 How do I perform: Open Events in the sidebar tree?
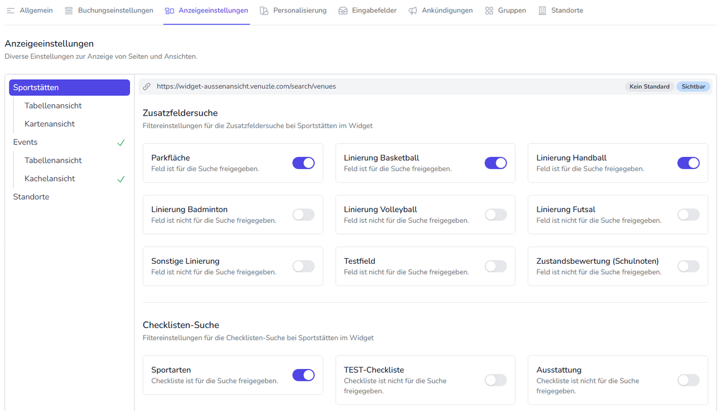pos(25,142)
